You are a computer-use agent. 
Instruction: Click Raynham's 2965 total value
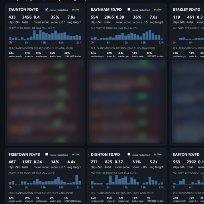click(x=109, y=17)
